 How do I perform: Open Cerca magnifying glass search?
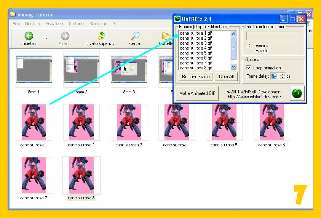tap(134, 36)
